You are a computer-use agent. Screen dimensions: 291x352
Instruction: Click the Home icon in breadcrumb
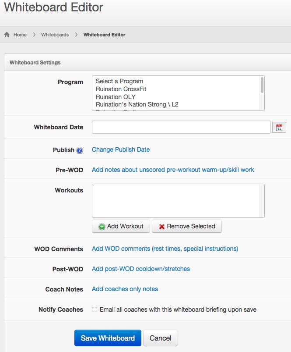click(x=7, y=35)
